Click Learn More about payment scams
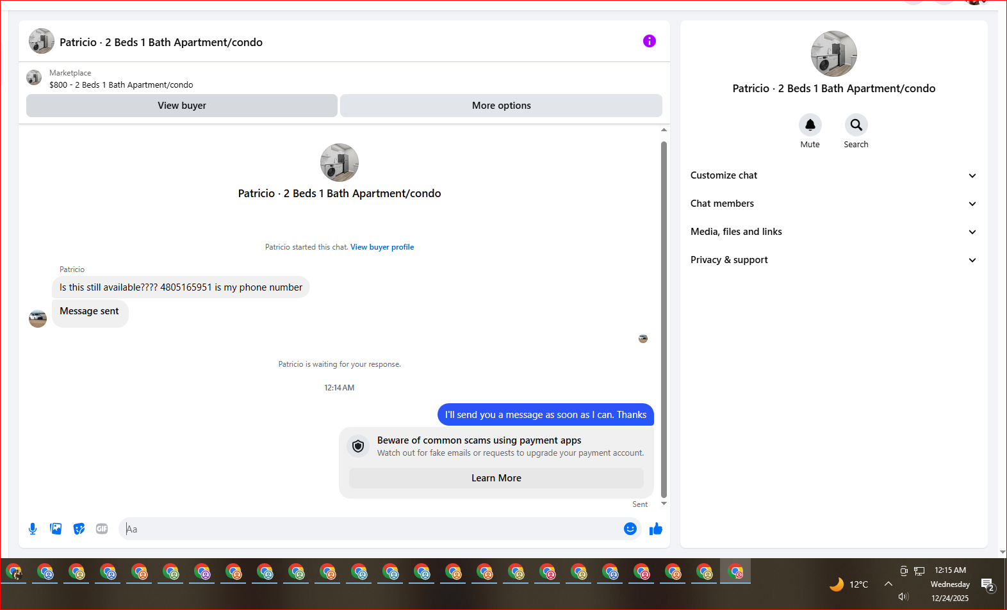 [x=496, y=478]
